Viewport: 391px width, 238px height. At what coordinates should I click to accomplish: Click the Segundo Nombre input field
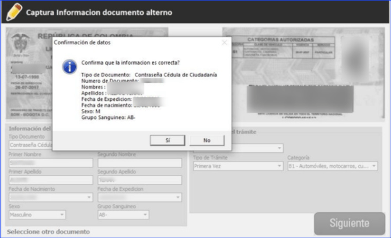pyautogui.click(x=139, y=163)
